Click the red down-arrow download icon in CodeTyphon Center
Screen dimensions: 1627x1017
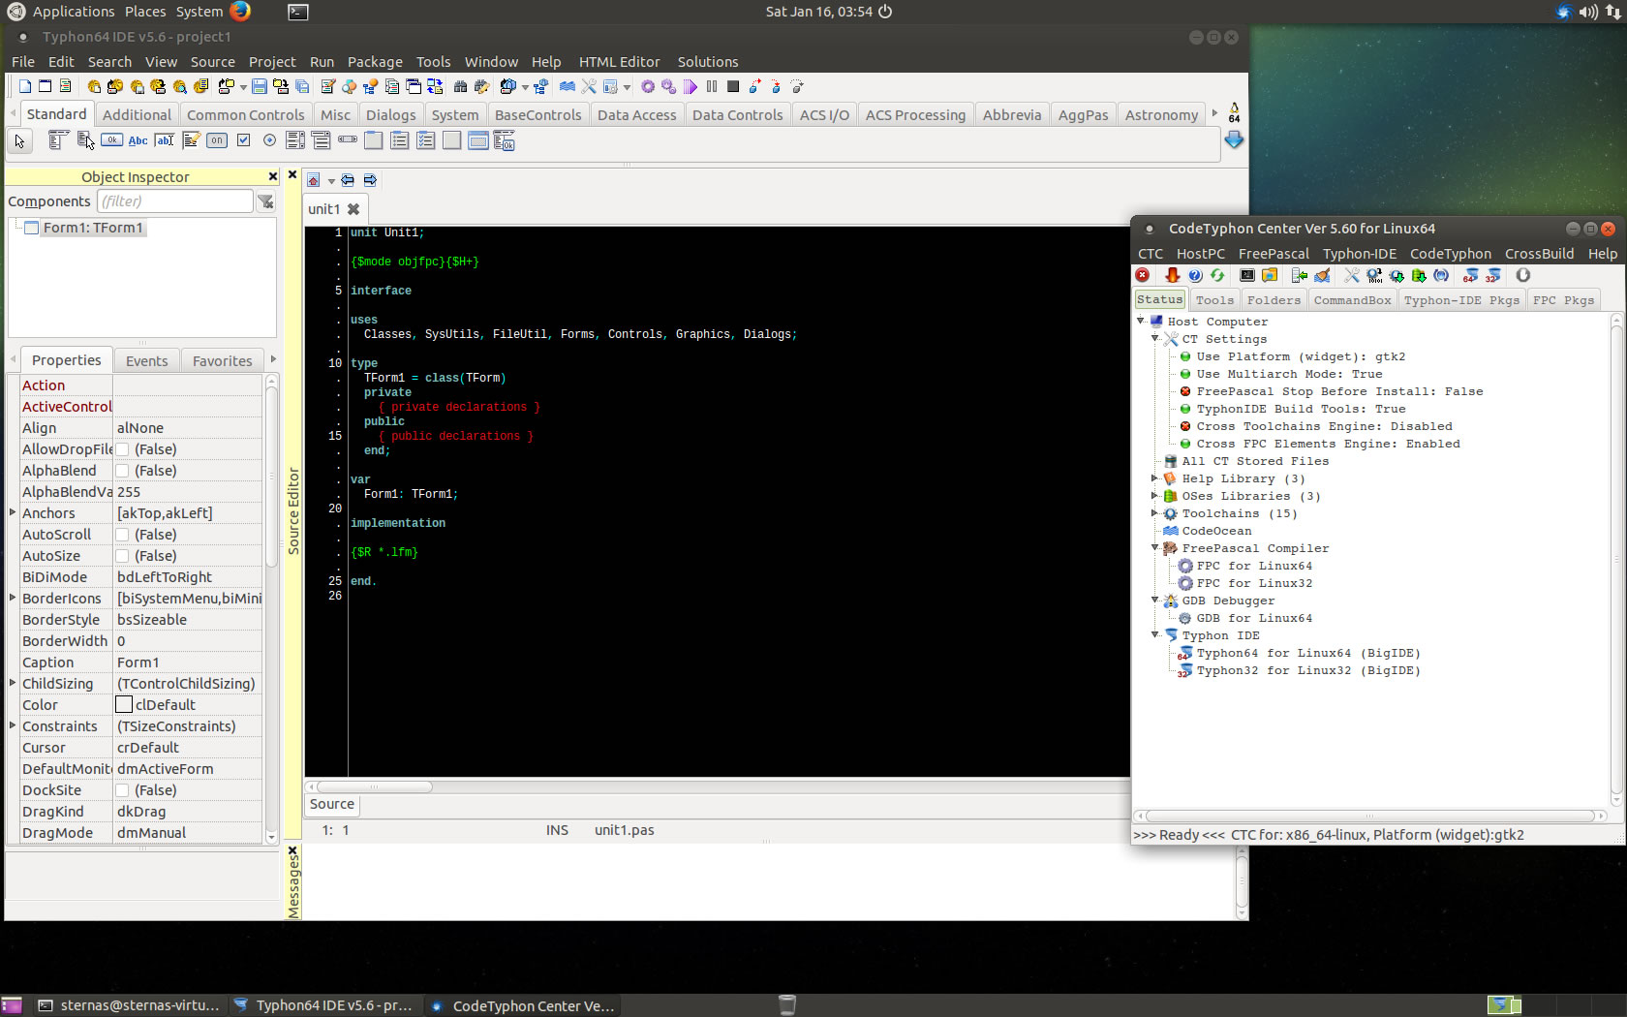tap(1173, 276)
